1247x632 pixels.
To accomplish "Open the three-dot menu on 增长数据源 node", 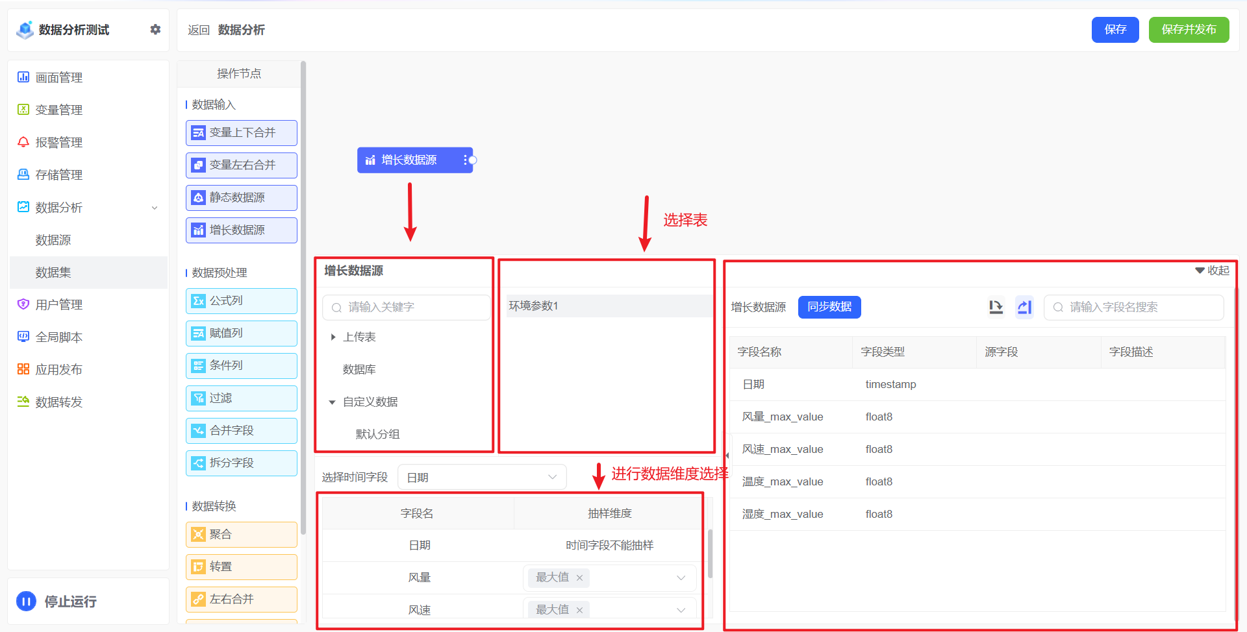I will point(465,160).
